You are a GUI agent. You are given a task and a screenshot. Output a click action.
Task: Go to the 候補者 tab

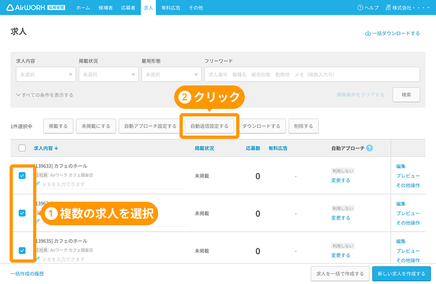click(106, 8)
